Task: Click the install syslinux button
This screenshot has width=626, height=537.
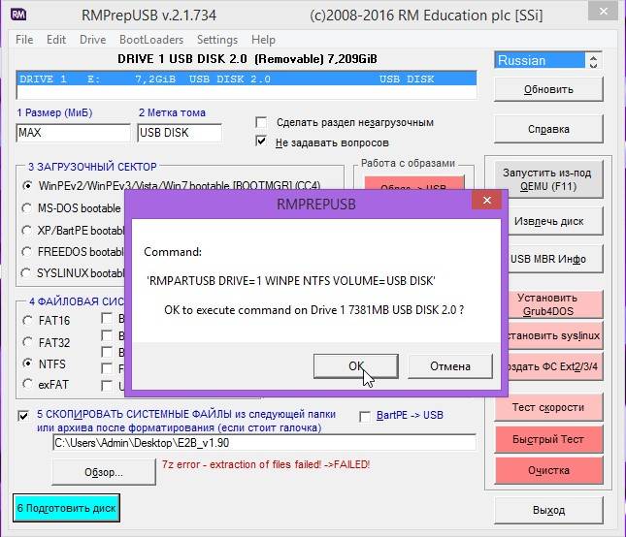Action: tap(555, 335)
